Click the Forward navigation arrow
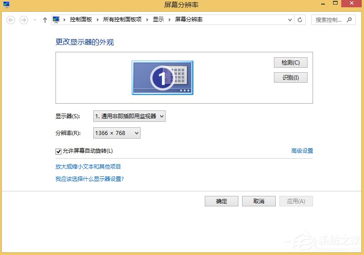The image size is (364, 255). tap(24, 20)
